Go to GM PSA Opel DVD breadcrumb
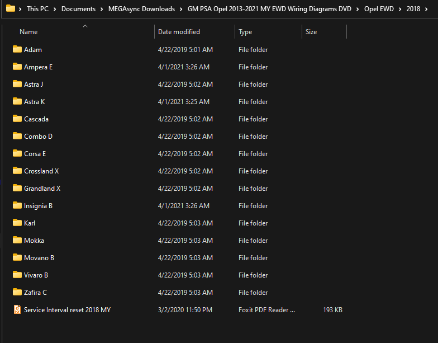 (269, 9)
